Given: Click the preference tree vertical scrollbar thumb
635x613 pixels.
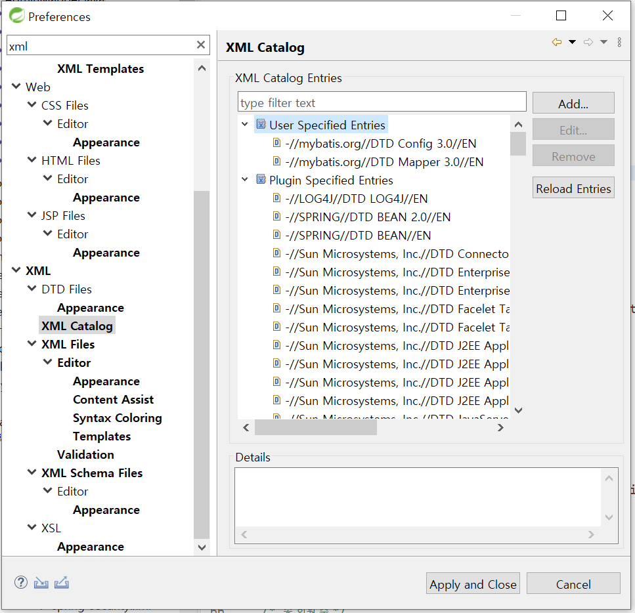Looking at the screenshot, I should tap(202, 364).
